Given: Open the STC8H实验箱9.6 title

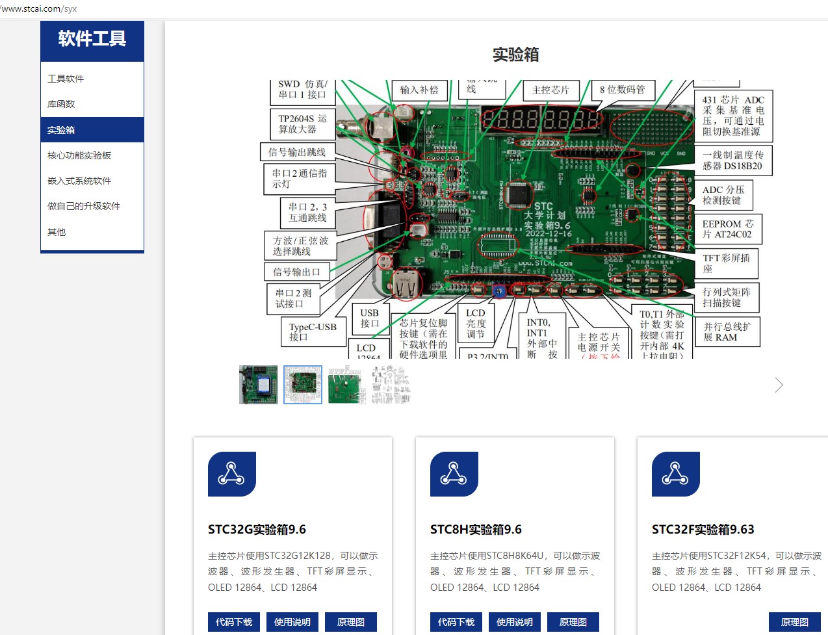Looking at the screenshot, I should 476,530.
